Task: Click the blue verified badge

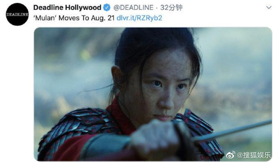Action: pyautogui.click(x=107, y=7)
